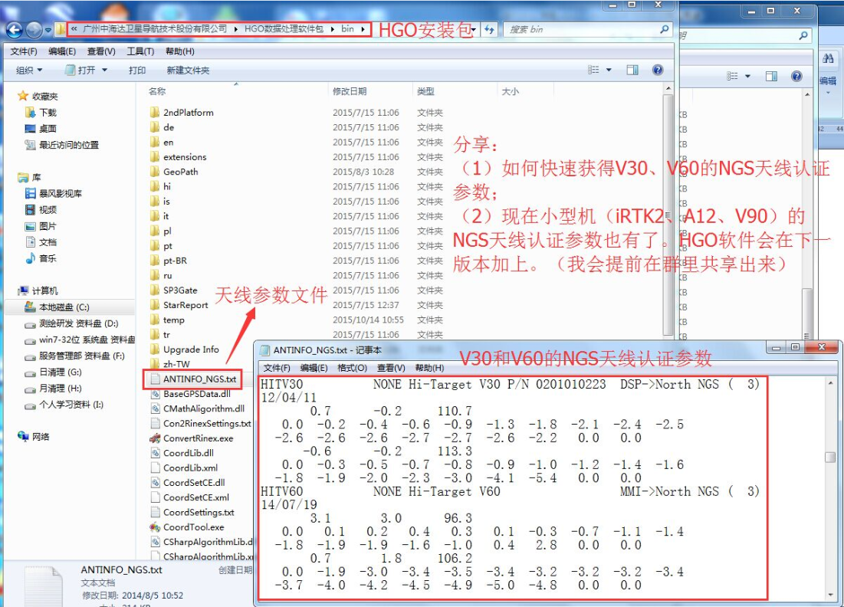Click the folder icon beside SP3Gate
844x607 pixels.
tap(155, 290)
